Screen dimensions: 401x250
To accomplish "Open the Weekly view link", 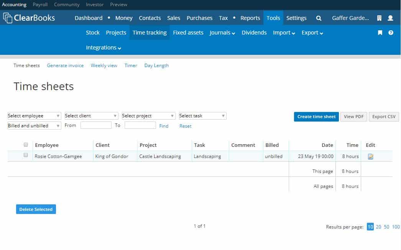I will tap(104, 66).
